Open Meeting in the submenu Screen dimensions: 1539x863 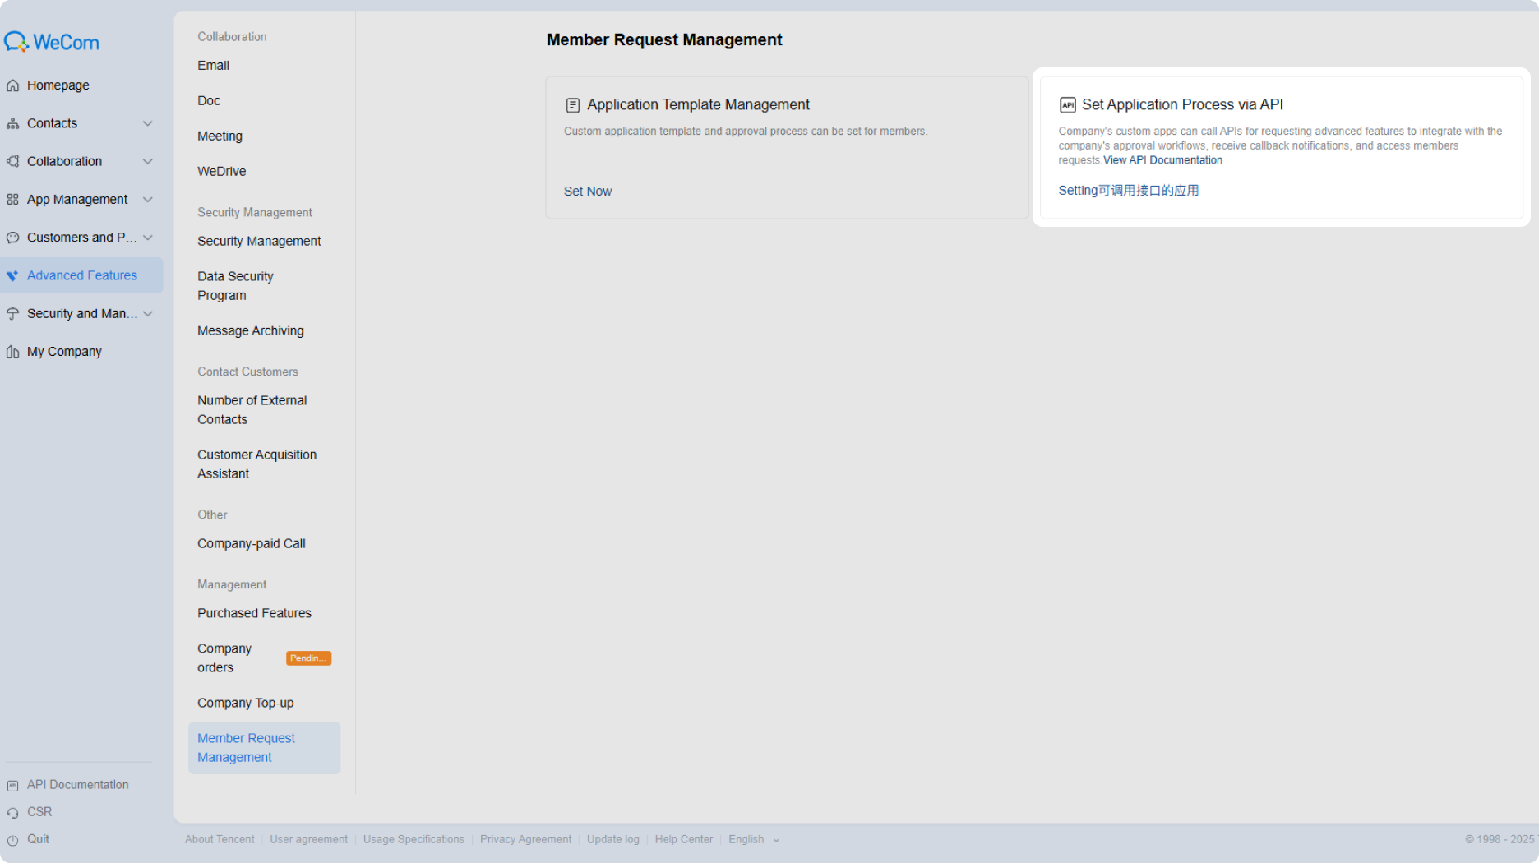(x=220, y=136)
